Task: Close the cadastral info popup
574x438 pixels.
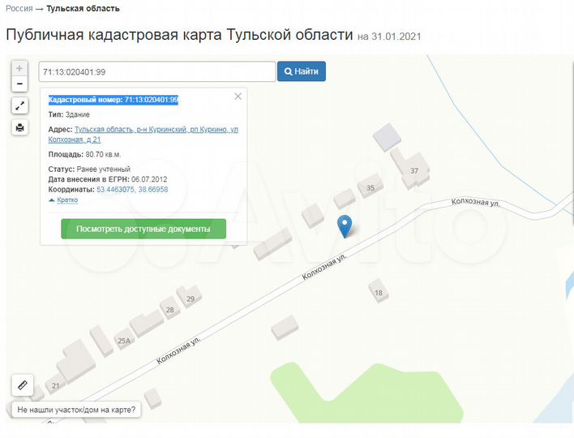Action: pos(238,97)
